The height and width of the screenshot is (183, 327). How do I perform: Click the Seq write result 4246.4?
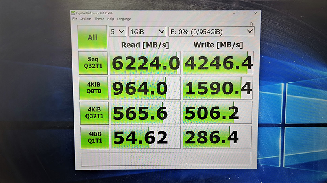click(x=218, y=63)
